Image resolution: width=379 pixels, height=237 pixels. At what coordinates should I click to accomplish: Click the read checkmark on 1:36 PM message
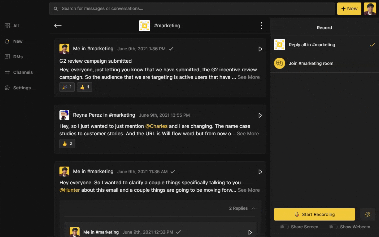pyautogui.click(x=171, y=49)
